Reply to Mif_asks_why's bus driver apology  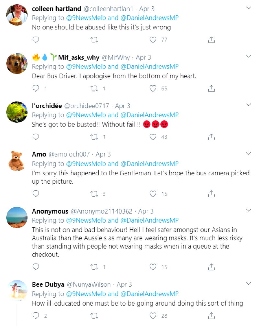[36, 88]
